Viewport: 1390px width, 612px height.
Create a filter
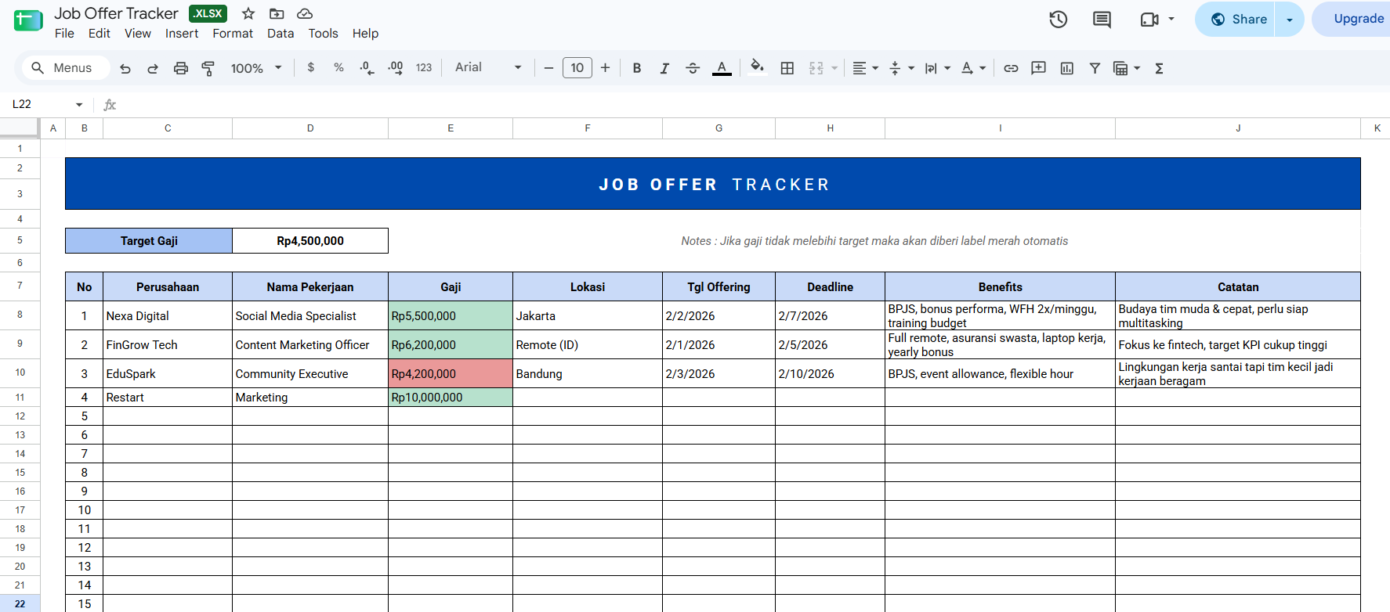[x=1095, y=68]
